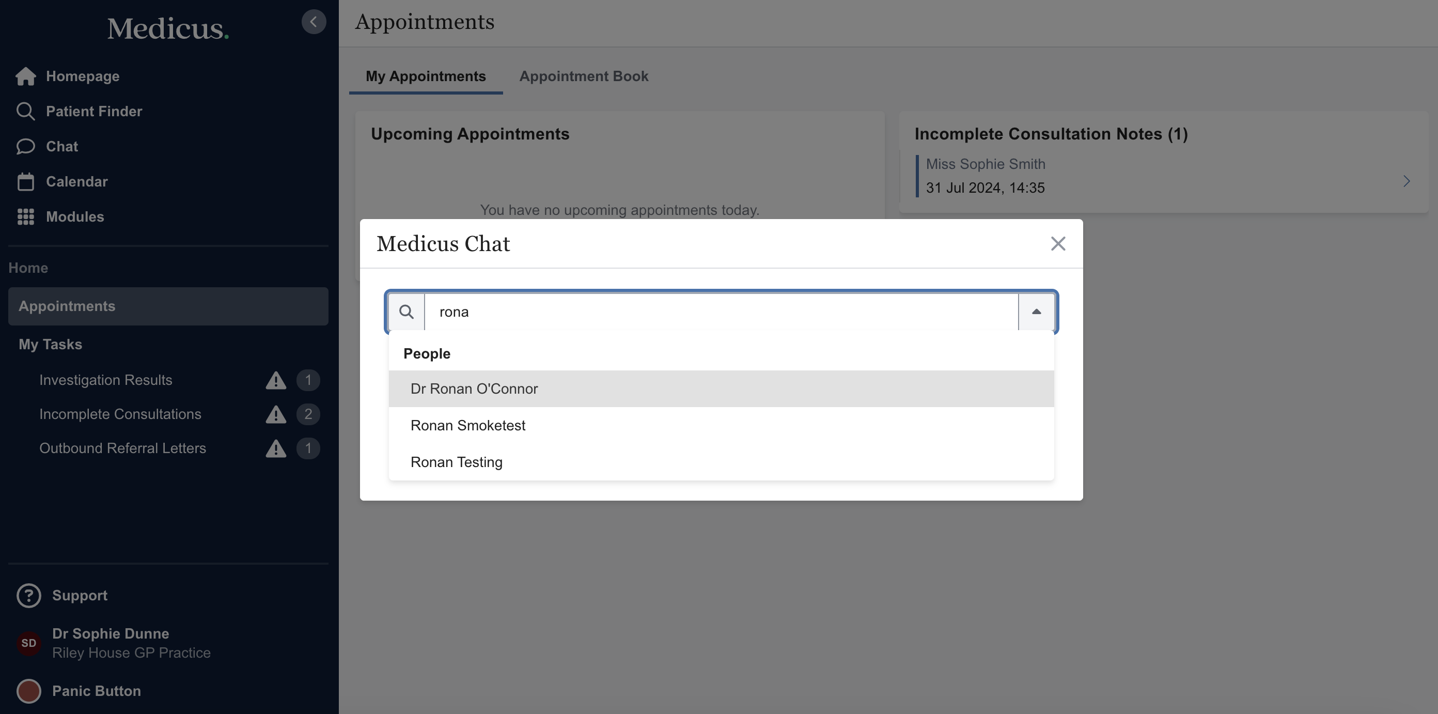Choose Ronan Smoketest from People results

point(468,425)
